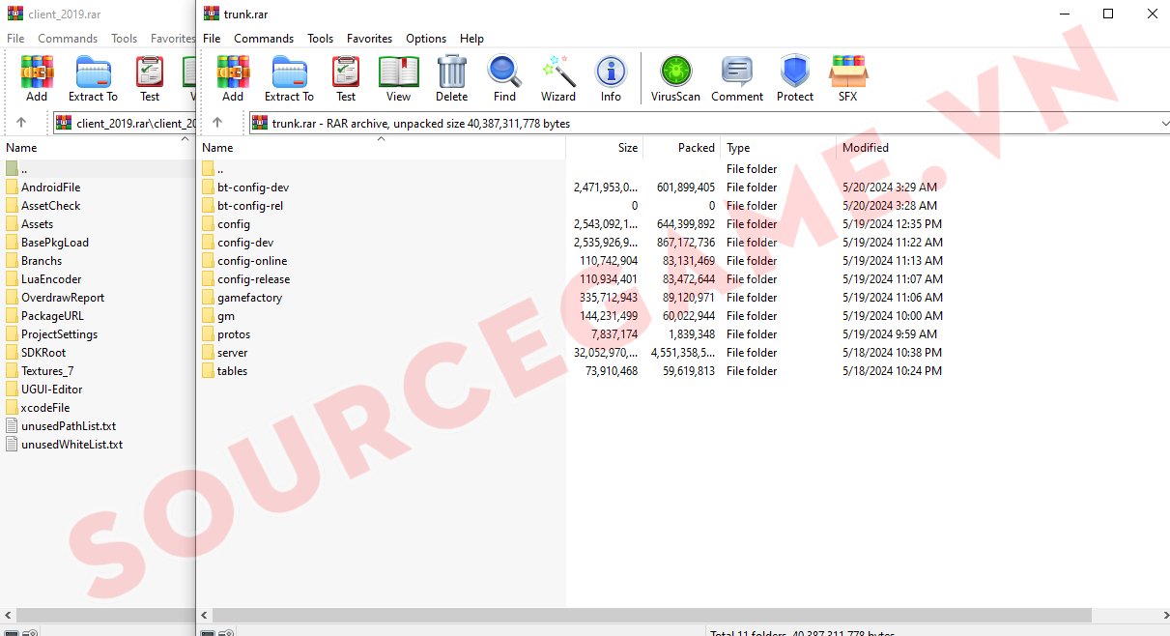Open Tools menu in trunk.rar window
This screenshot has width=1170, height=636.
click(x=321, y=39)
